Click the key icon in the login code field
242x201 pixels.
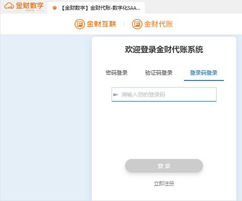tap(115, 95)
